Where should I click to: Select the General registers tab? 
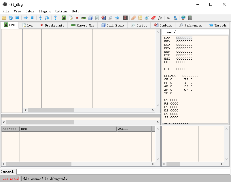click(x=171, y=32)
